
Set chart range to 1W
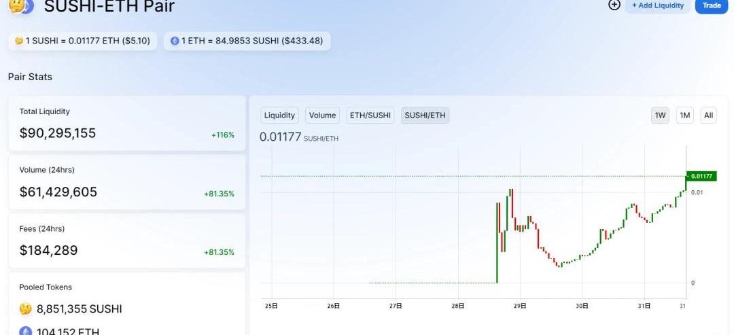(x=660, y=116)
